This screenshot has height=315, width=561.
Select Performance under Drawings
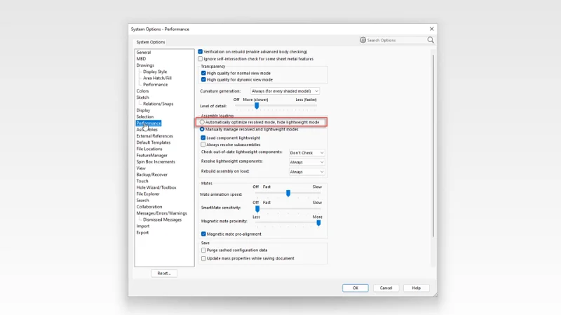point(155,84)
